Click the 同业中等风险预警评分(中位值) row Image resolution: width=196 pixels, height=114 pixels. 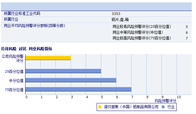(x=150, y=32)
